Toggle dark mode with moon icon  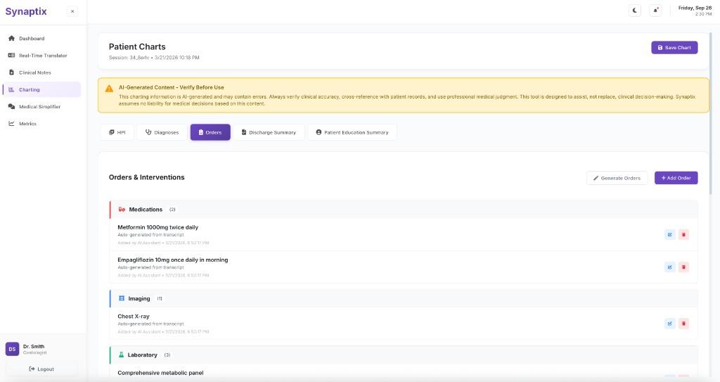click(634, 11)
